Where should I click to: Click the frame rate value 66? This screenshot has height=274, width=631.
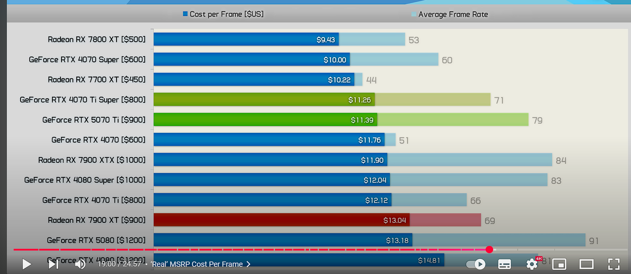[475, 201]
